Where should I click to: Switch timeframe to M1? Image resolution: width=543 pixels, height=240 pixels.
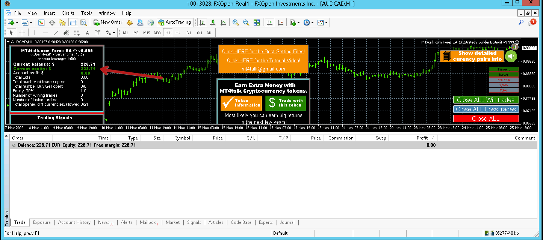[126, 33]
